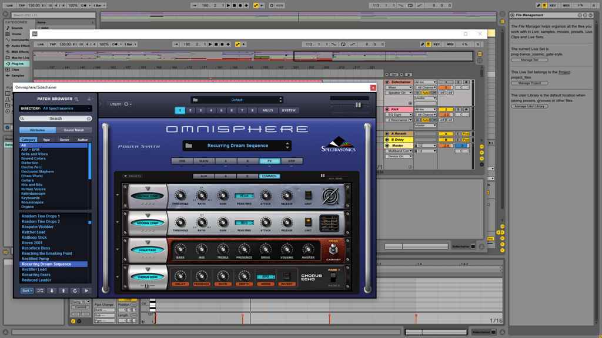Switch to the ORB page tab
The width and height of the screenshot is (602, 338).
click(182, 161)
